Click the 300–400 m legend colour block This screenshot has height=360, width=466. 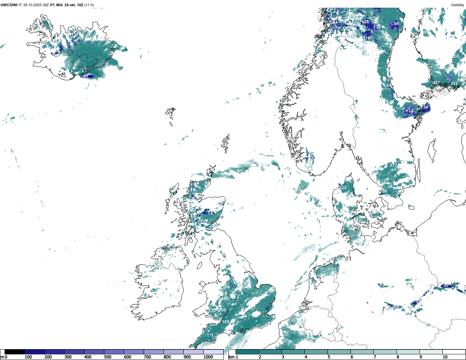coord(74,352)
